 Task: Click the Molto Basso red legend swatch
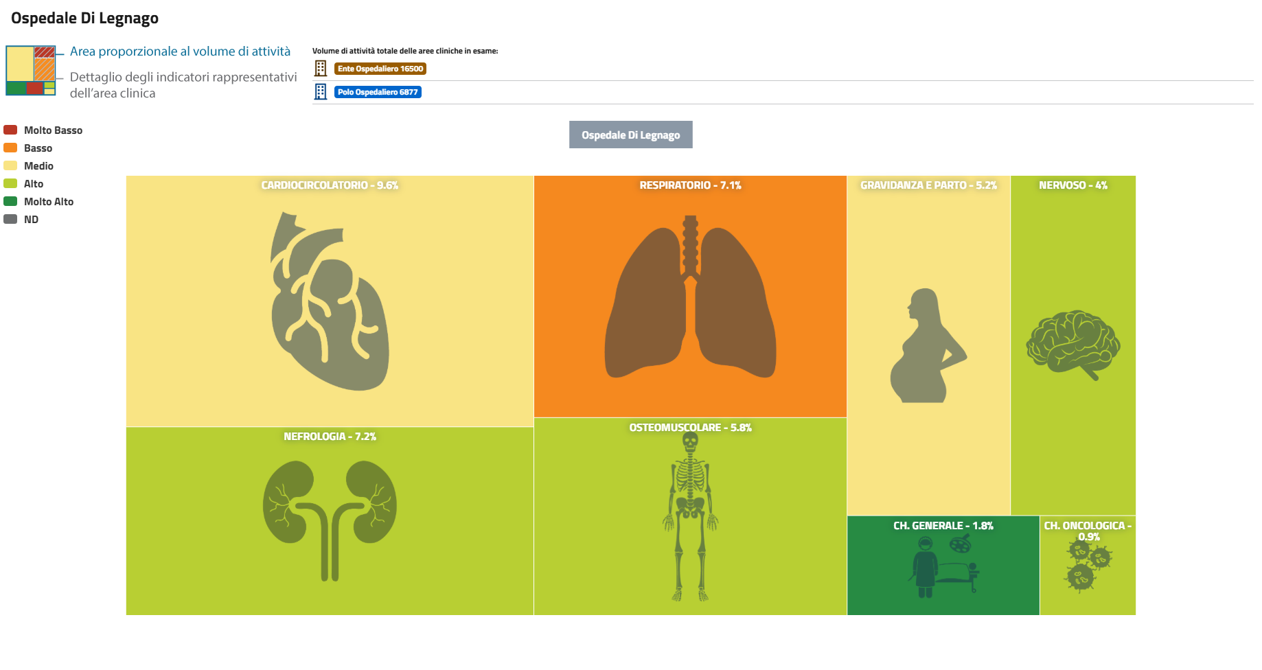pos(10,130)
